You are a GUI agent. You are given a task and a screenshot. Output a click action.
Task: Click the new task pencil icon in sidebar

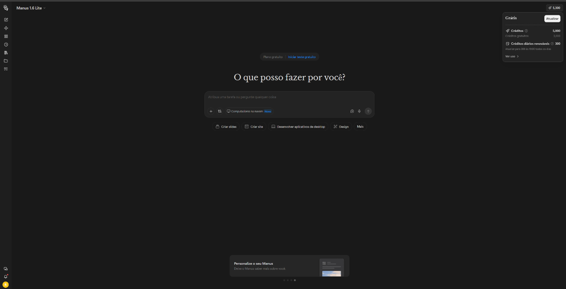(6, 20)
